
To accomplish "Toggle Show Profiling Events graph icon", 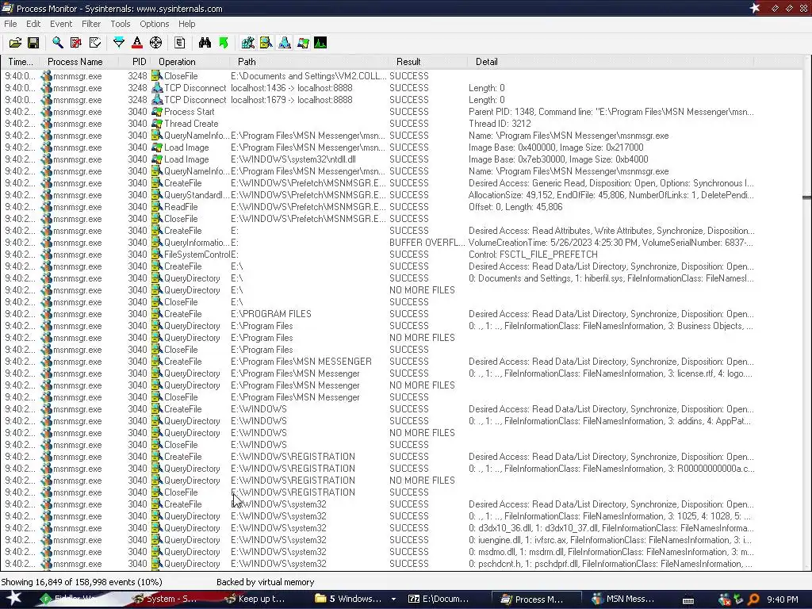I will tap(320, 43).
